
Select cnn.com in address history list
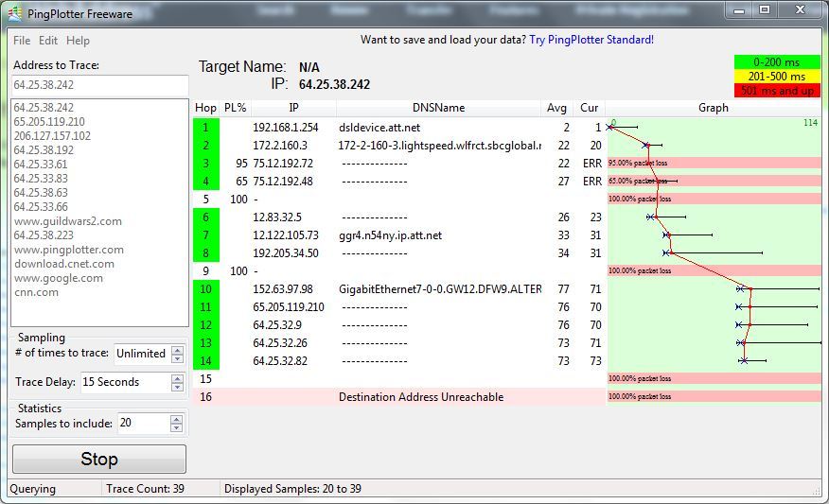click(37, 293)
